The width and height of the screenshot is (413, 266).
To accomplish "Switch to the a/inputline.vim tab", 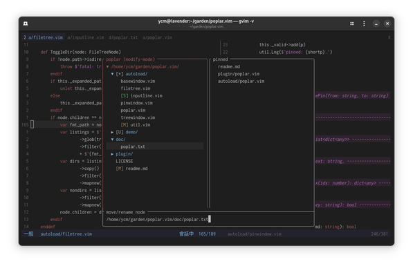I will coord(86,37).
